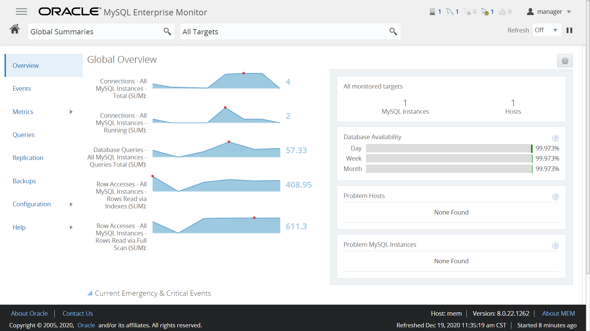Select Replication in the sidebar
Image resolution: width=590 pixels, height=331 pixels.
coord(28,158)
